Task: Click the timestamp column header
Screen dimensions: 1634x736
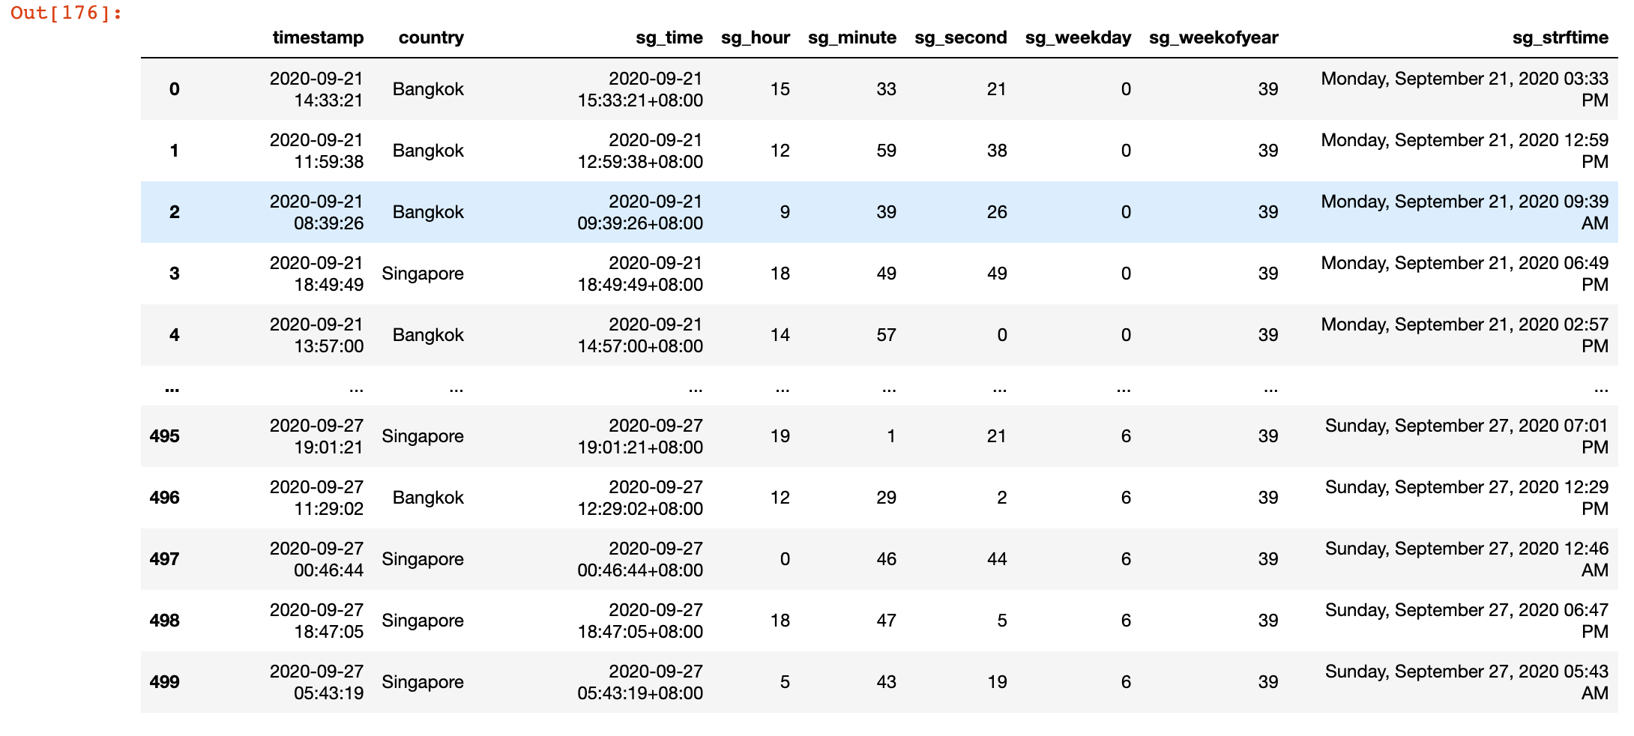Action: click(x=318, y=37)
